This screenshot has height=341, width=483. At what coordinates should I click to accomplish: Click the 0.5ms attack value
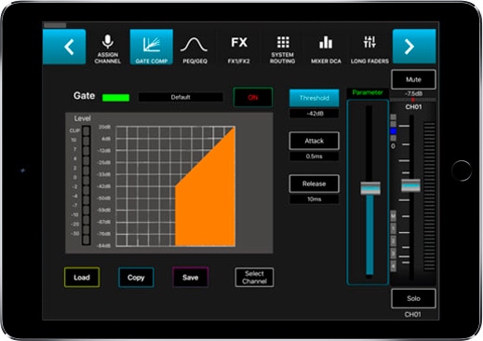314,157
